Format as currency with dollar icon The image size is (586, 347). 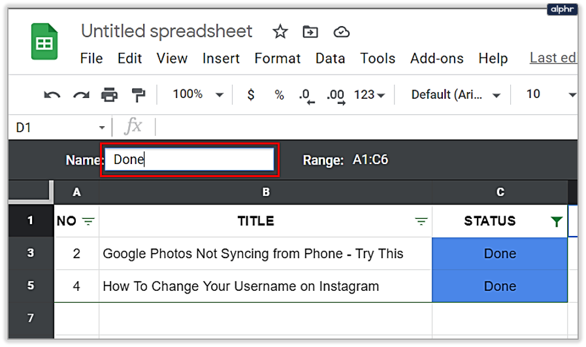251,95
